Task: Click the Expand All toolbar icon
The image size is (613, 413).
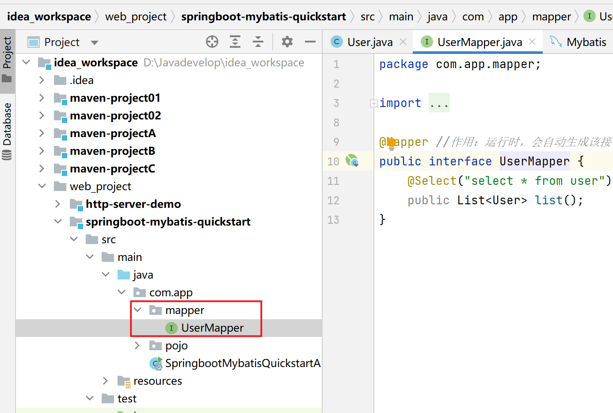Action: [x=235, y=42]
